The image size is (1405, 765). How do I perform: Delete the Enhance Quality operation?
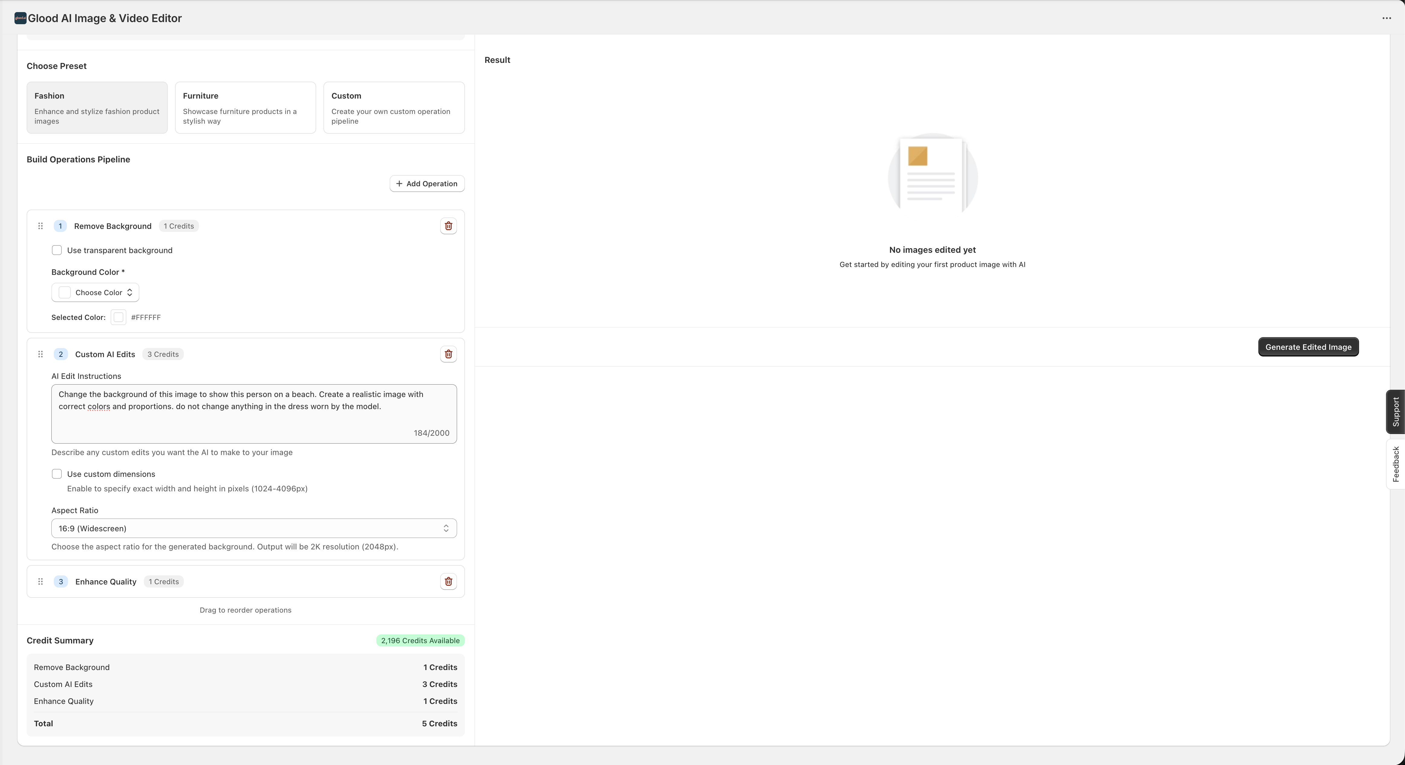448,582
